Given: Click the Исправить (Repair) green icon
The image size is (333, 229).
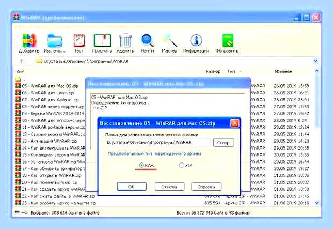Looking at the screenshot, I should 227,41.
